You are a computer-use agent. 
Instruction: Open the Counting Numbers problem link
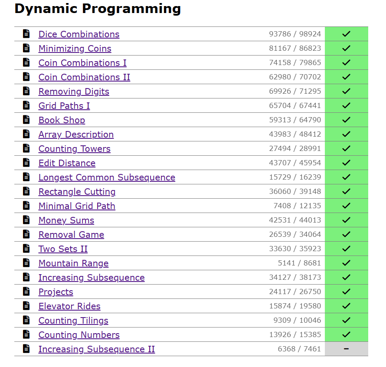click(79, 334)
